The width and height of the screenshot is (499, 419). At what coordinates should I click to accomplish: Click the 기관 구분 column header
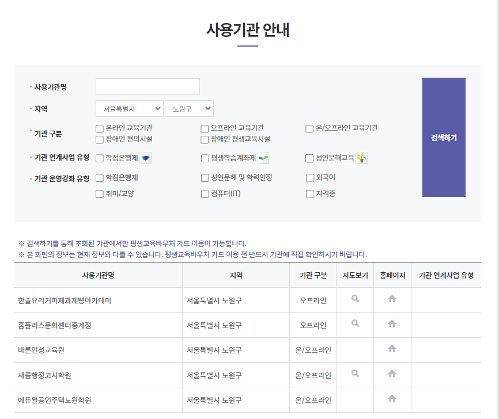click(x=313, y=276)
